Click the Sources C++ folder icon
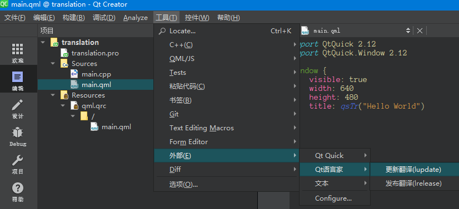This screenshot has width=459, height=209. pyautogui.click(x=64, y=63)
